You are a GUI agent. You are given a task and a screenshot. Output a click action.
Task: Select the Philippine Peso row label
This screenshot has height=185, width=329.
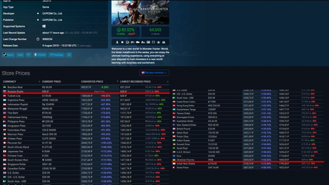[x=16, y=121]
